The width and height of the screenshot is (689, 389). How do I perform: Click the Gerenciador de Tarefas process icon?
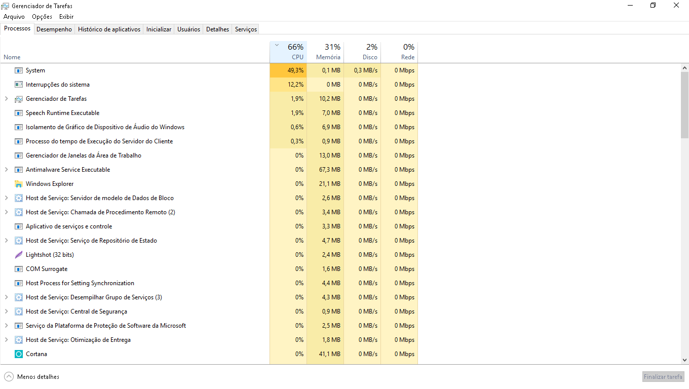coord(19,99)
